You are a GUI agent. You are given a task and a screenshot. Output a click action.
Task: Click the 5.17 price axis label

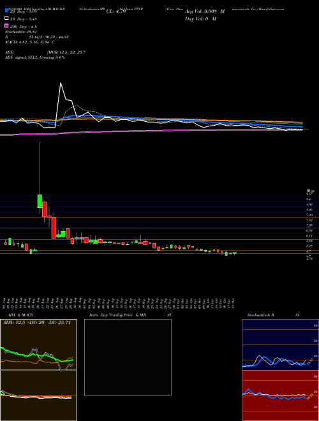(309, 246)
